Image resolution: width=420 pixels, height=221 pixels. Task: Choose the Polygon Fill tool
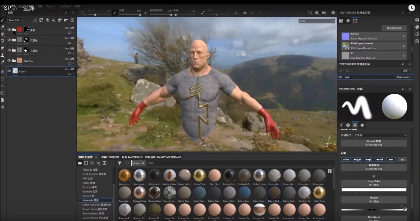(x=2, y=41)
